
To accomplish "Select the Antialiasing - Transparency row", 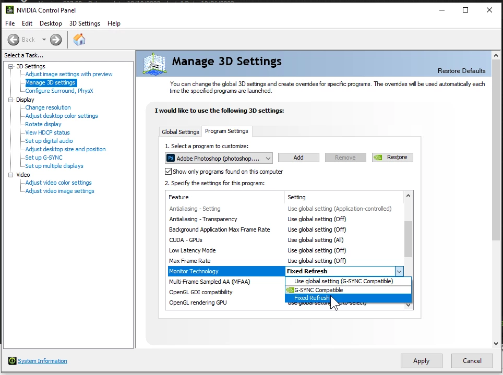I will (285, 219).
